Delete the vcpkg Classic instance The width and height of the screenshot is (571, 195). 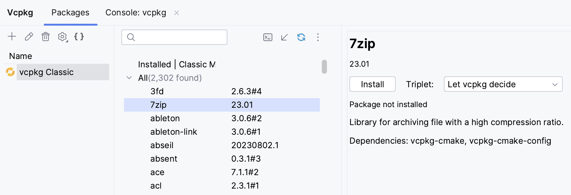[x=46, y=37]
